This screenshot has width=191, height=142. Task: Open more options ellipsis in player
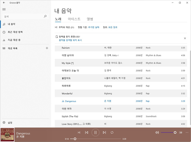pyautogui.click(x=187, y=132)
